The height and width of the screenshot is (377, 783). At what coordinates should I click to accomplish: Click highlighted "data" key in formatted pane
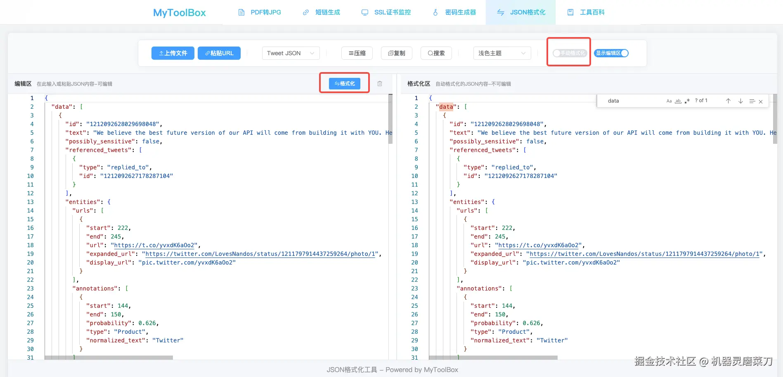446,107
